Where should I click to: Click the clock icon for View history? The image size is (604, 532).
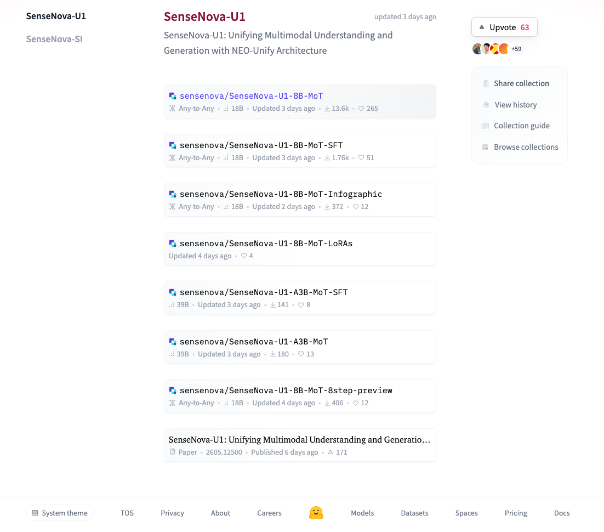[x=486, y=105]
